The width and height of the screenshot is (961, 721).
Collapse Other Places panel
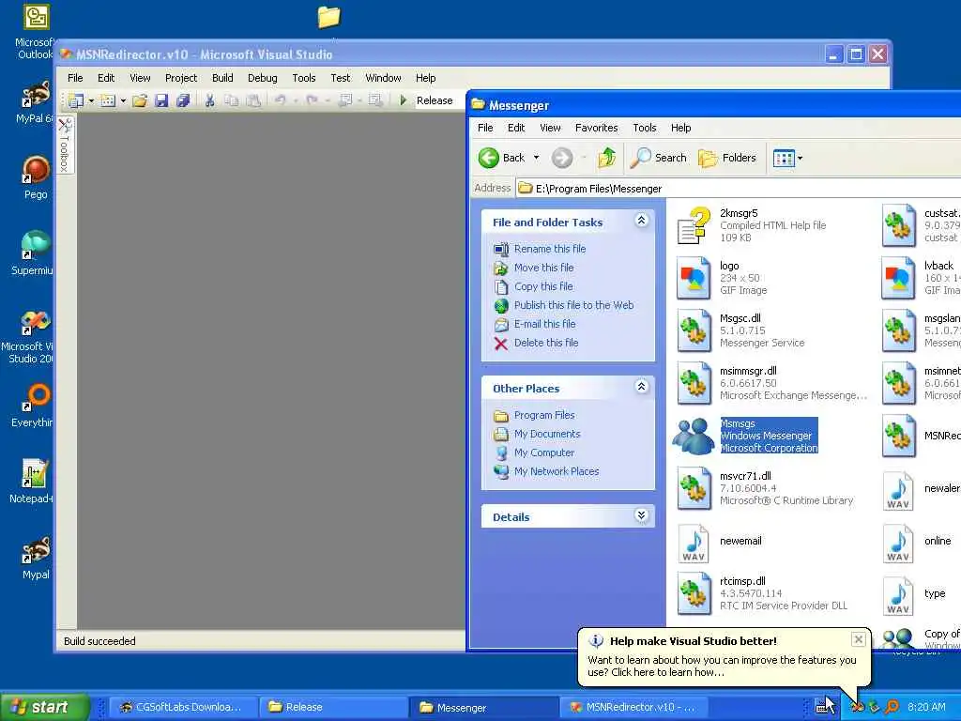pyautogui.click(x=641, y=386)
